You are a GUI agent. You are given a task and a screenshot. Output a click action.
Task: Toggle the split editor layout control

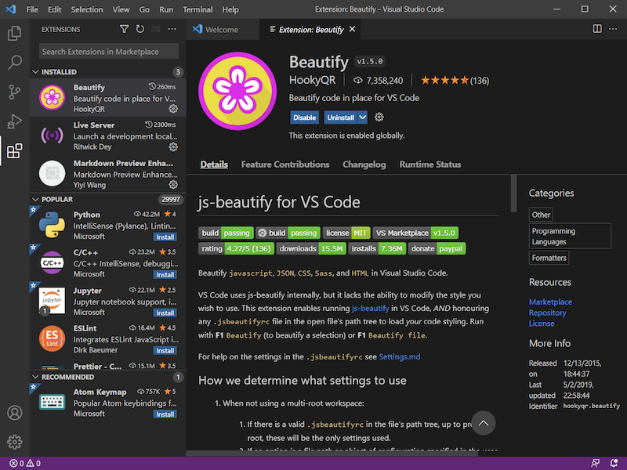pos(596,28)
